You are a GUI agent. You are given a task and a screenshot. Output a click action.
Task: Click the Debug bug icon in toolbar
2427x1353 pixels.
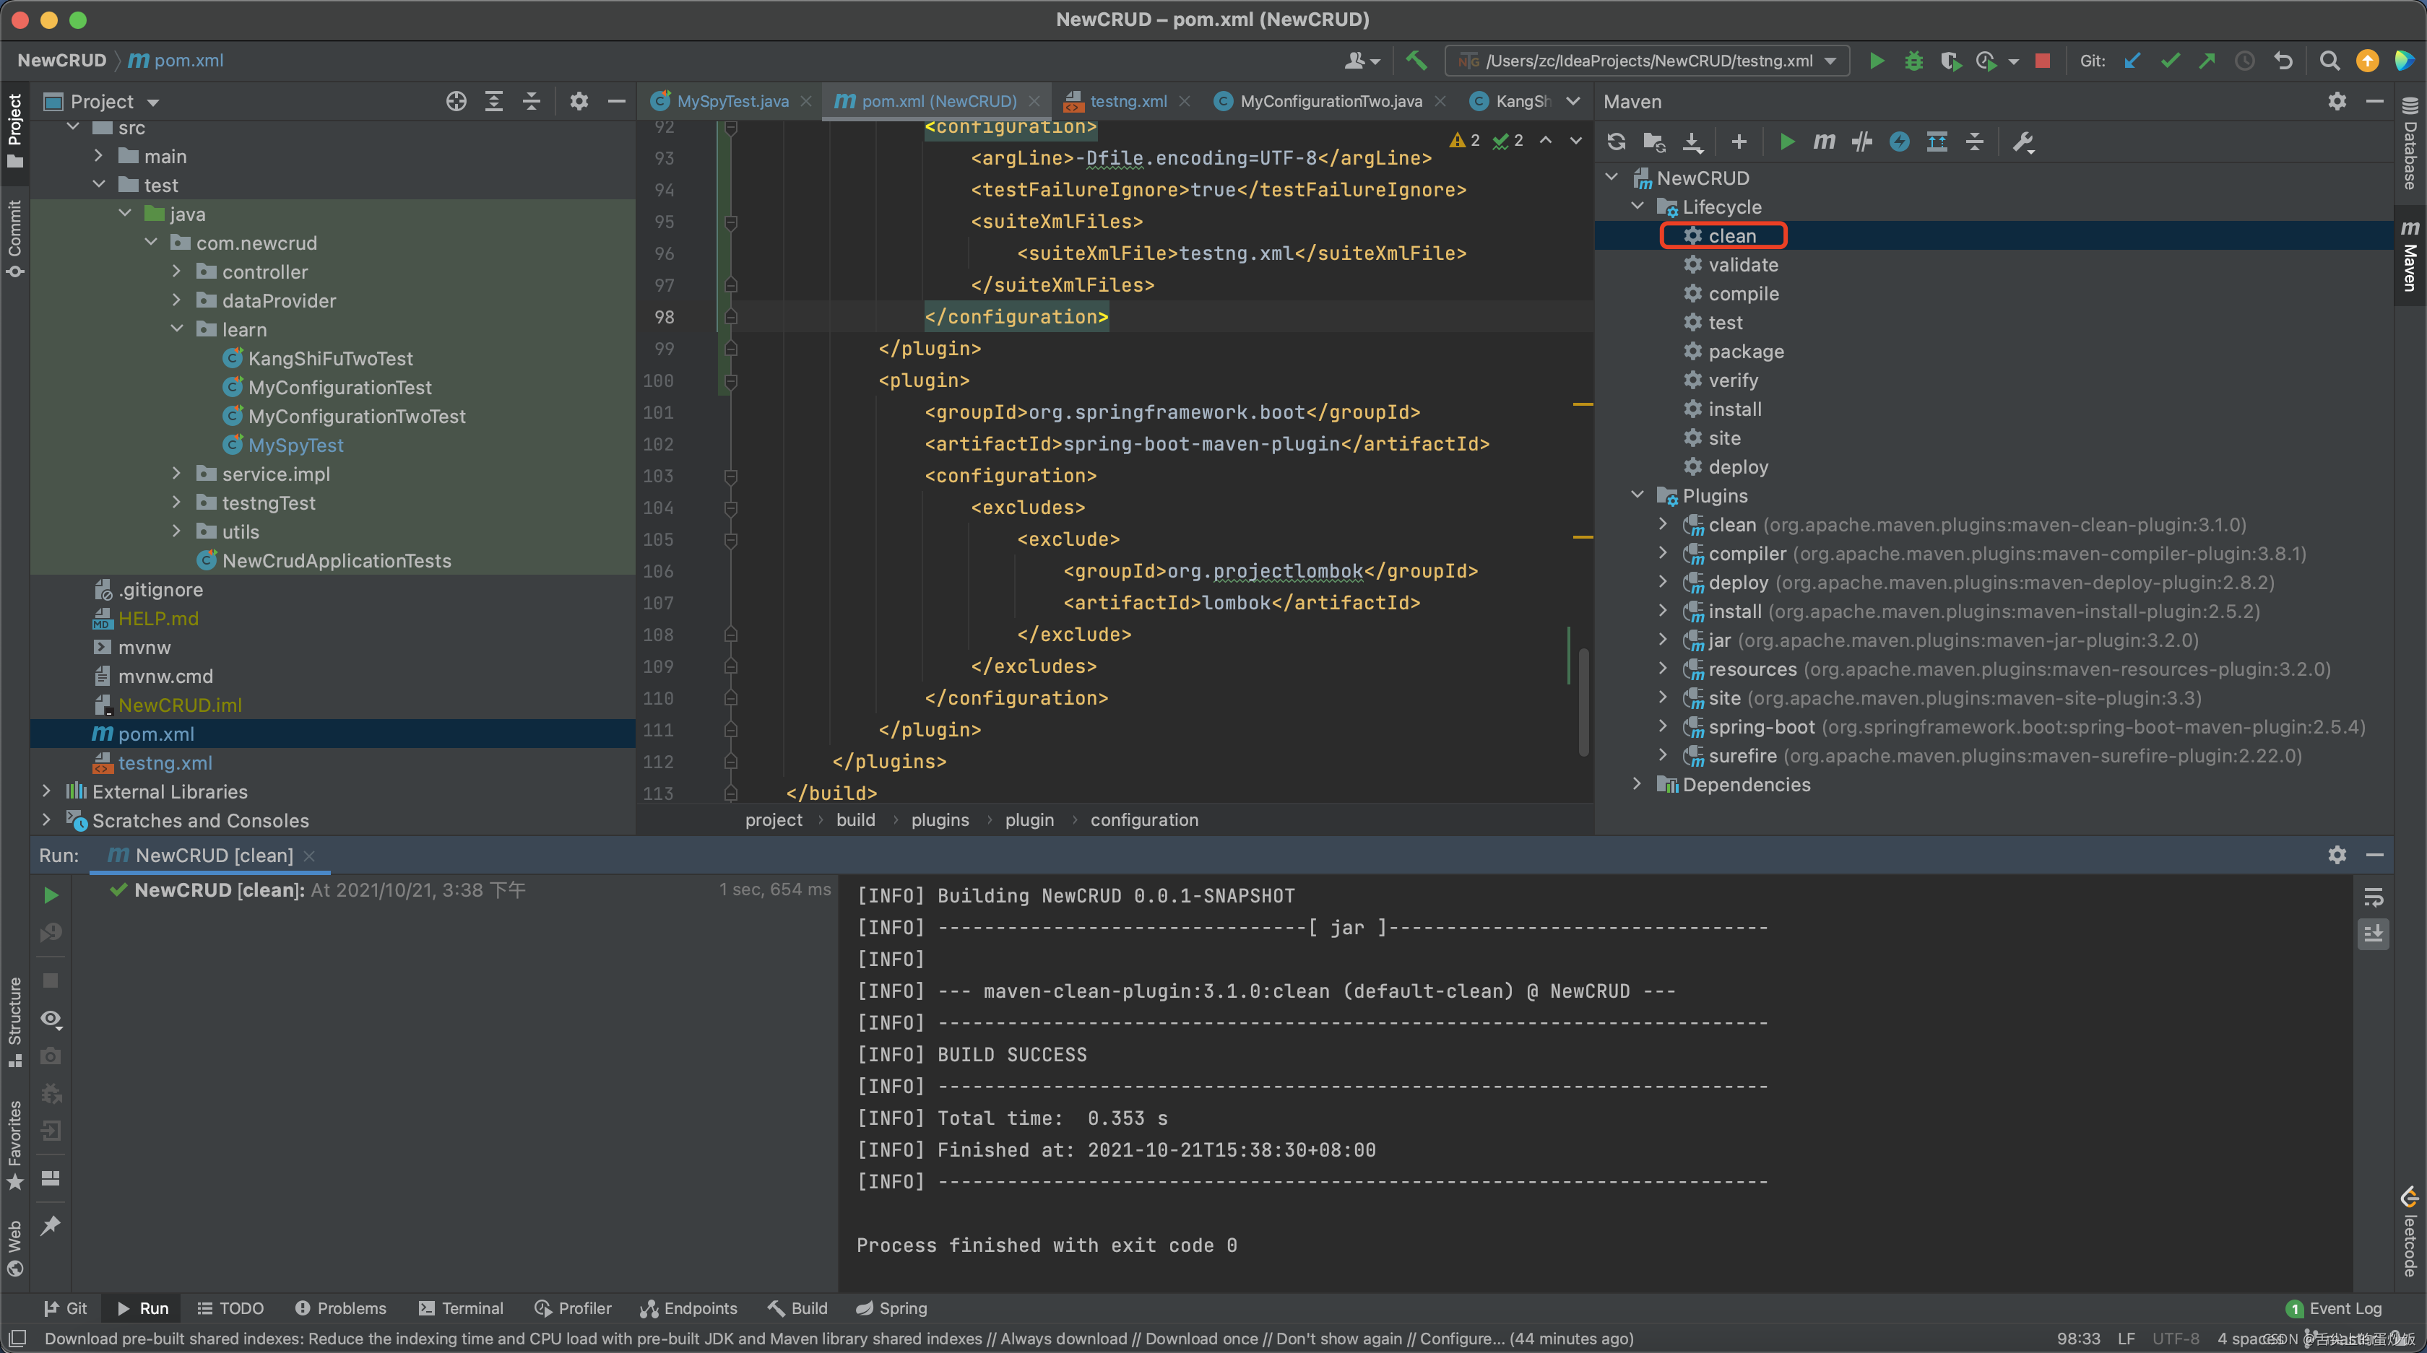(1913, 60)
